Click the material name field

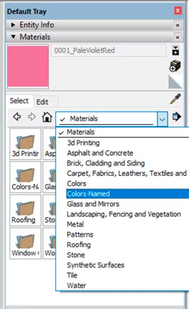point(109,51)
